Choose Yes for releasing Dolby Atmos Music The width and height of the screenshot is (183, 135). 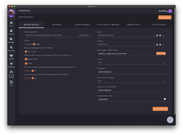(26, 52)
